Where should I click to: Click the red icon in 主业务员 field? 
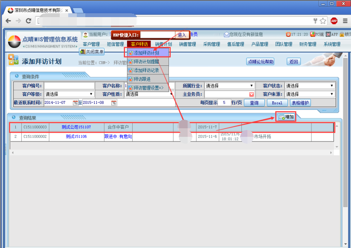(252, 94)
